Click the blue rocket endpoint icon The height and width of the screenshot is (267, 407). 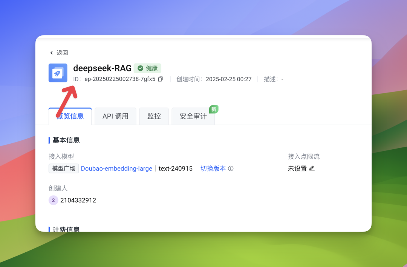pyautogui.click(x=58, y=73)
